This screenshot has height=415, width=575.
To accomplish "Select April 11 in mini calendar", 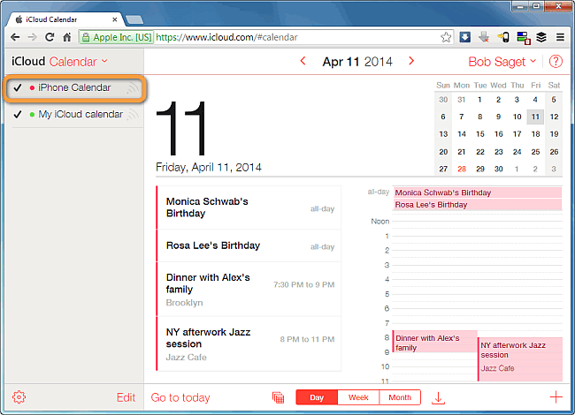I will [535, 117].
